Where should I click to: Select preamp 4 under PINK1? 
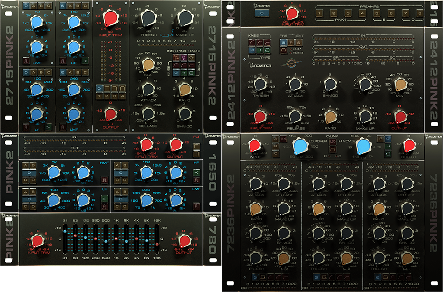click(x=362, y=13)
